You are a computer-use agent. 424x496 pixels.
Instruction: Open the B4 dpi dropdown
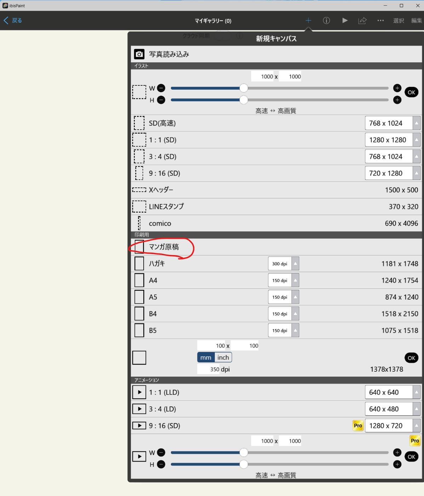coord(283,314)
